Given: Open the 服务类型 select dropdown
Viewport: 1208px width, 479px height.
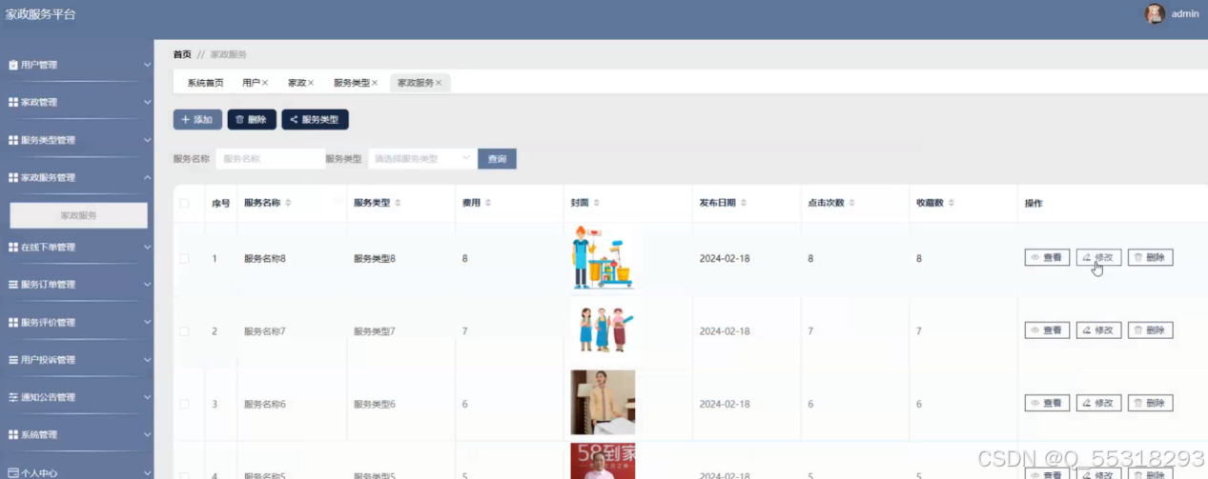Looking at the screenshot, I should point(422,159).
